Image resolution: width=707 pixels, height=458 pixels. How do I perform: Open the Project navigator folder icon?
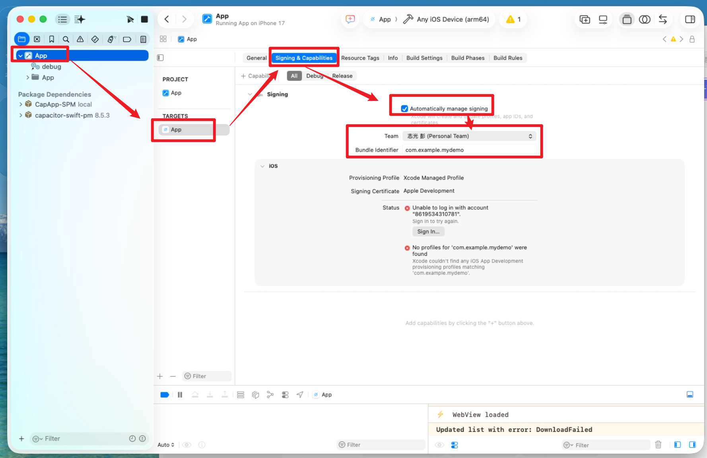pos(21,39)
